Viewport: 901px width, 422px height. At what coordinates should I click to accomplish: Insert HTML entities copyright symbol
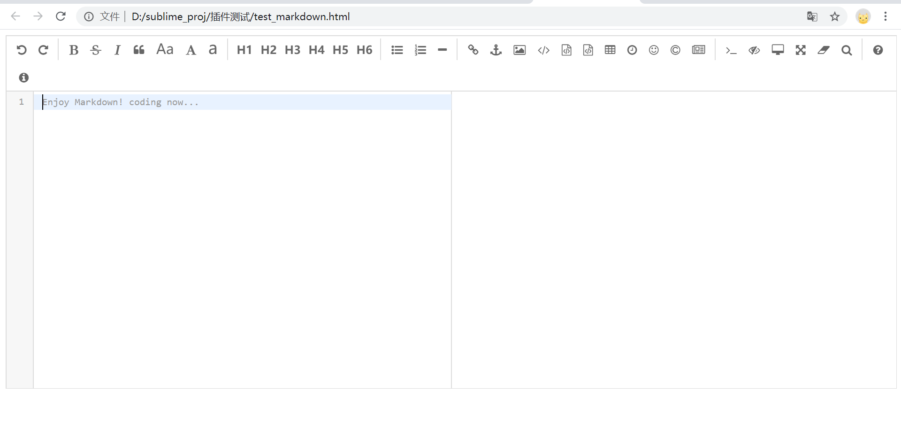point(675,50)
